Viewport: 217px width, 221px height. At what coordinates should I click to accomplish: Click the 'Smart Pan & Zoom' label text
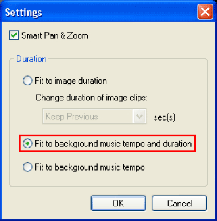pyautogui.click(x=55, y=35)
